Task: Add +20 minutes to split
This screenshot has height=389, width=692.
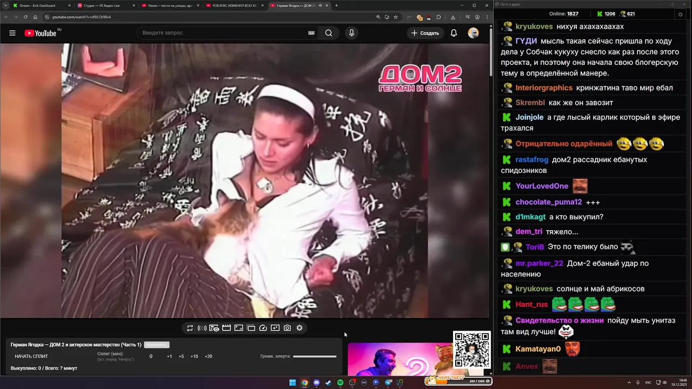Action: click(208, 357)
